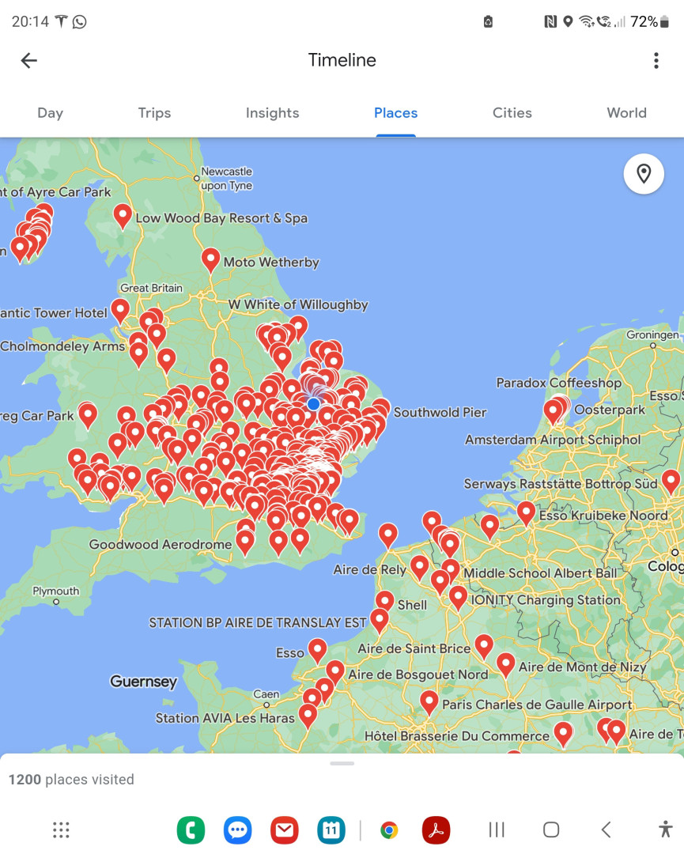Tap the accessibility shortcut icon

tap(665, 829)
